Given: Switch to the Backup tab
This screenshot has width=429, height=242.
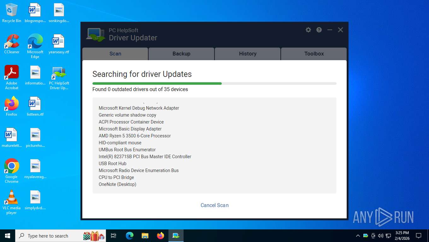Looking at the screenshot, I should coord(181,54).
